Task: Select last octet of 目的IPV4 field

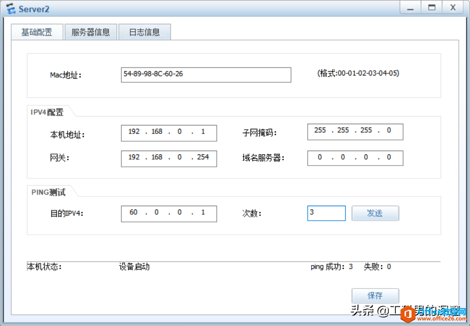Action: coord(203,212)
